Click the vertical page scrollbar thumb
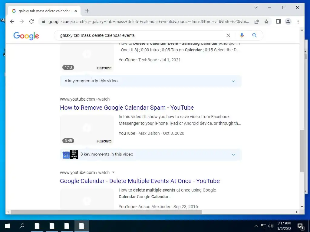Screen dimensions: 310x232 click(302, 151)
